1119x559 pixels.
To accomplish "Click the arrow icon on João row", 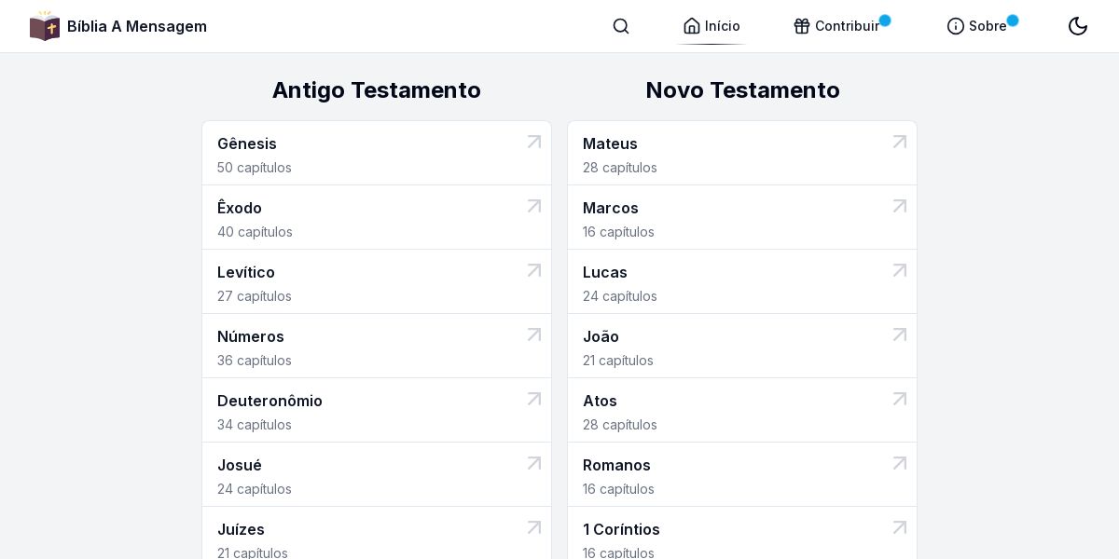I will 900,334.
